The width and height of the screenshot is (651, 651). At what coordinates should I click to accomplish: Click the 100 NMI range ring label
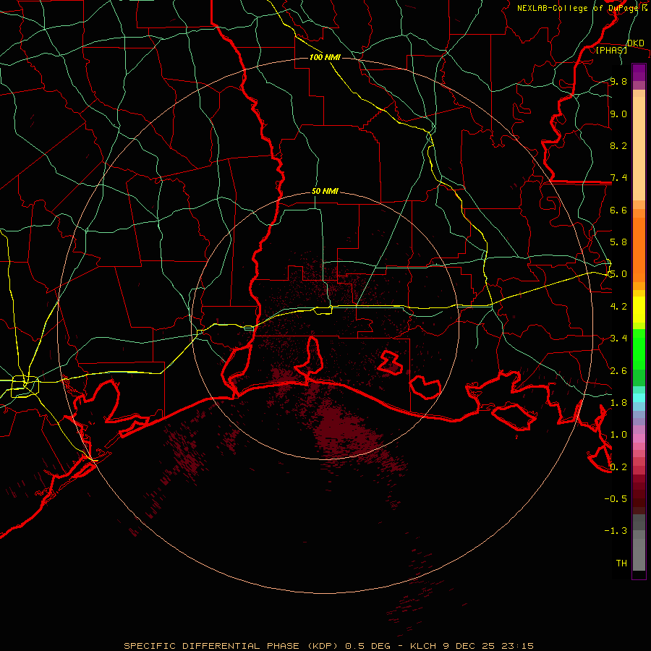tap(325, 57)
